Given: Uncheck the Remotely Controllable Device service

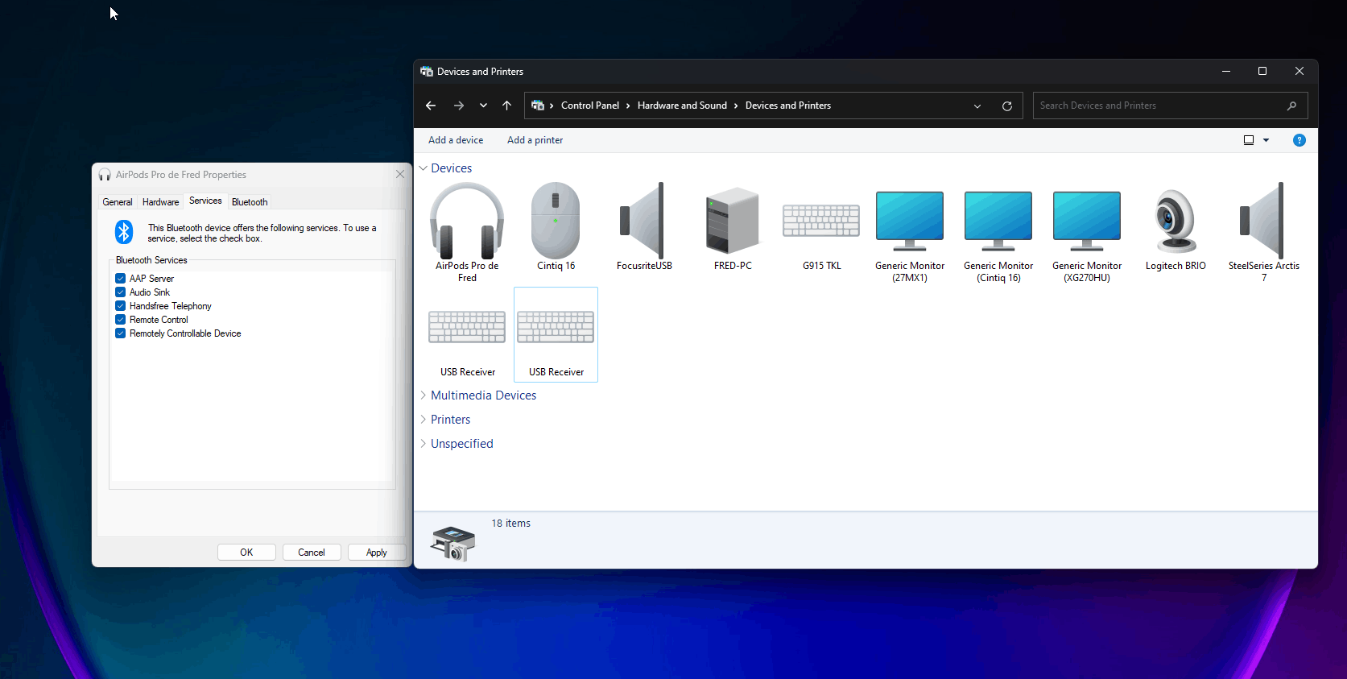Looking at the screenshot, I should (x=121, y=333).
